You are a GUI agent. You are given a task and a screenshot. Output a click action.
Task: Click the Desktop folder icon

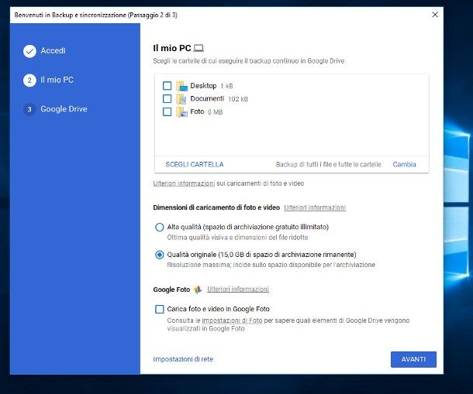point(181,86)
